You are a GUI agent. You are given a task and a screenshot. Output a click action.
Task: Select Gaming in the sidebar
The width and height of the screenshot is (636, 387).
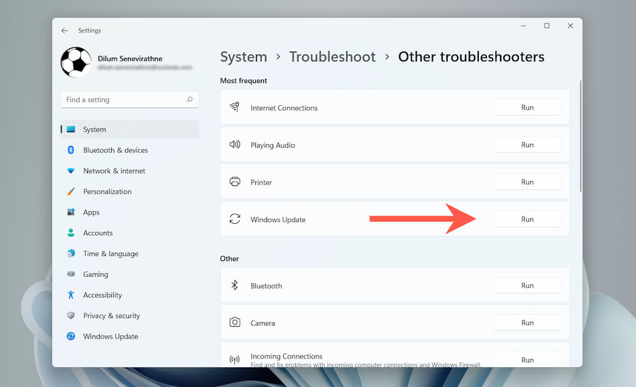(x=130, y=274)
